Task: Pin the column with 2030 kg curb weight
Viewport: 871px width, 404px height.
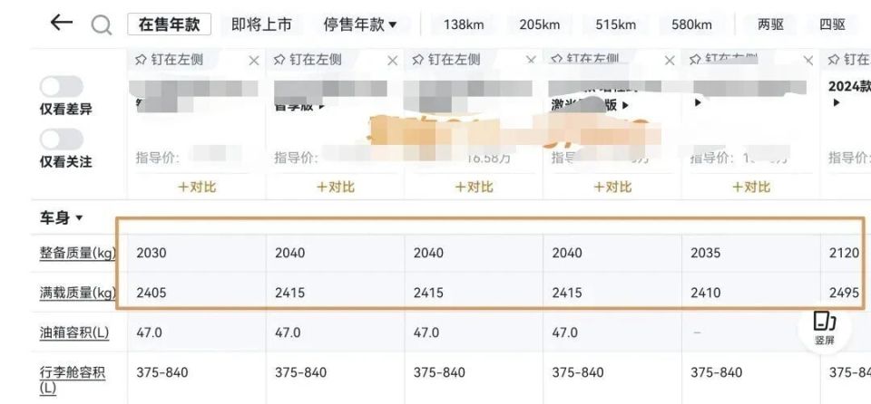Action: 169,60
